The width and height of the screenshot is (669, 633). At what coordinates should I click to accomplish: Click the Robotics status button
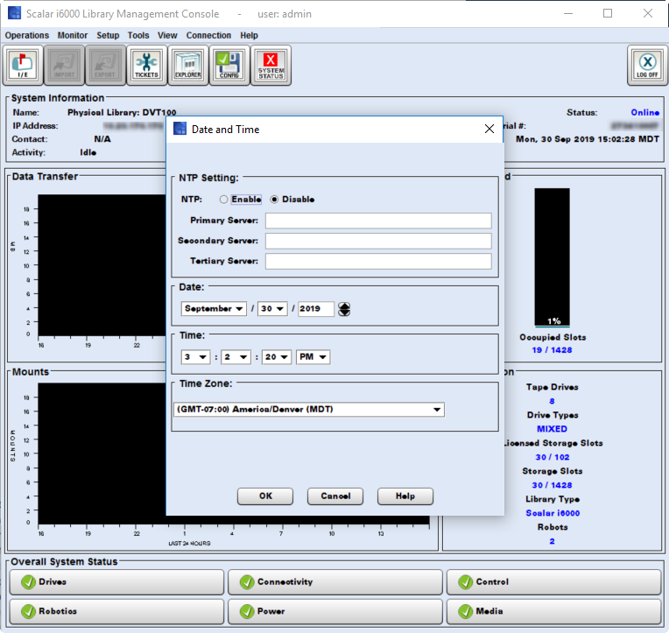116,611
